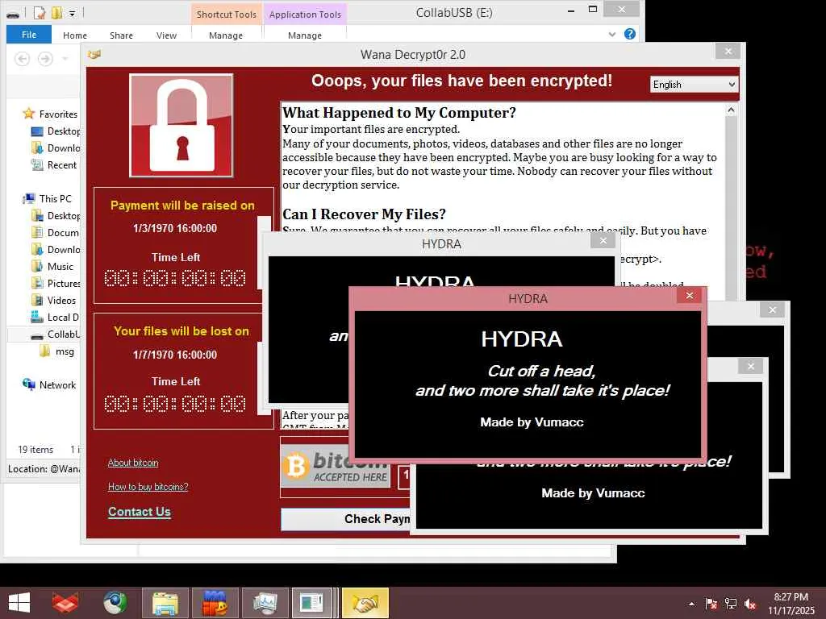Switch to the View ribbon tab

166,35
